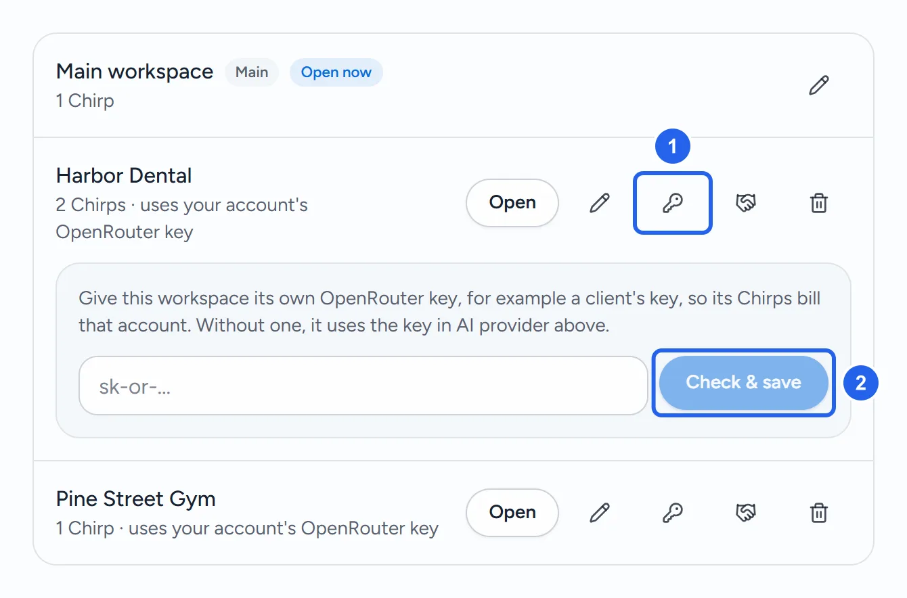Screen dimensions: 907x598
Task: Click Pine Street Gym handshake icon
Action: point(746,513)
